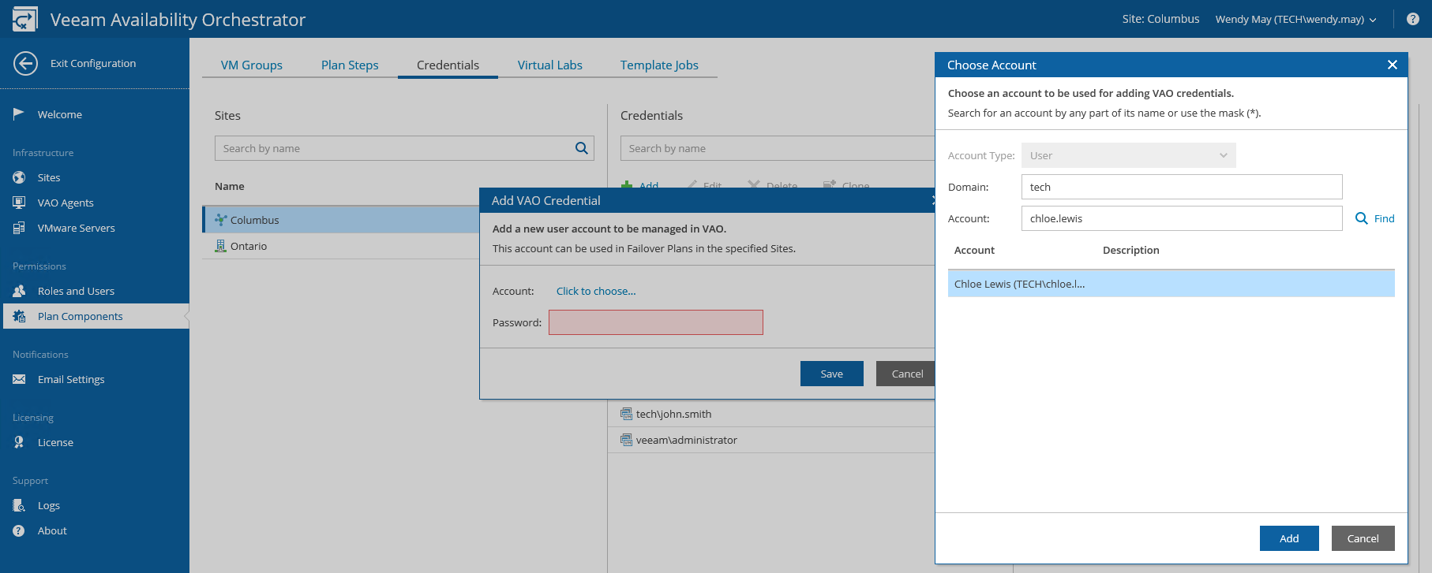Open Roles and Users page
The width and height of the screenshot is (1432, 573).
[76, 291]
